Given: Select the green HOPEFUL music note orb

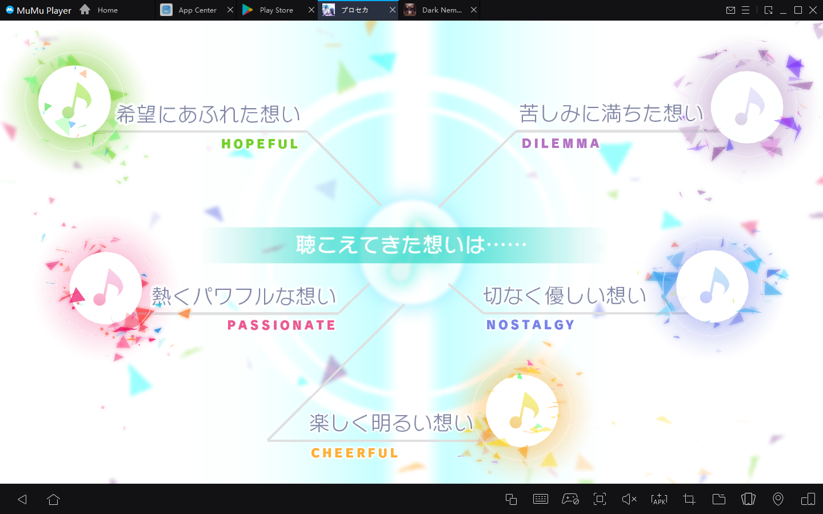Looking at the screenshot, I should coord(74,102).
